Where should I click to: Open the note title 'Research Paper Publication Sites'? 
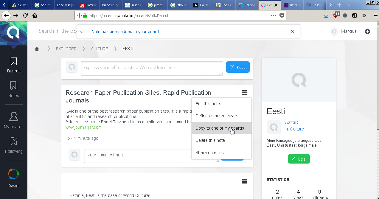coord(138,97)
